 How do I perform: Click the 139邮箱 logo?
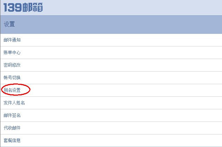(x=23, y=7)
